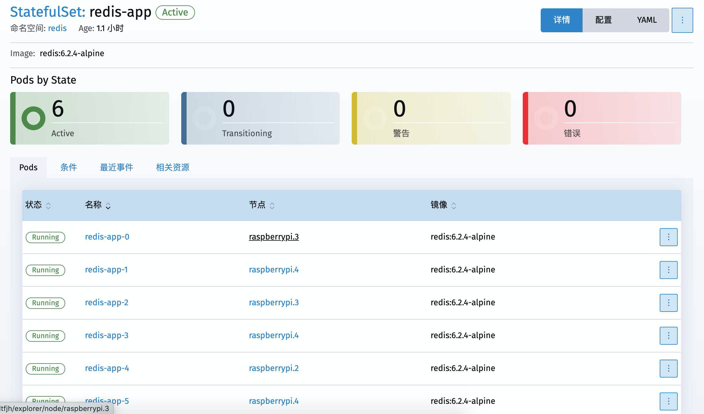Open the kebab menu for redis-app-0
The height and width of the screenshot is (414, 704).
[x=668, y=237]
